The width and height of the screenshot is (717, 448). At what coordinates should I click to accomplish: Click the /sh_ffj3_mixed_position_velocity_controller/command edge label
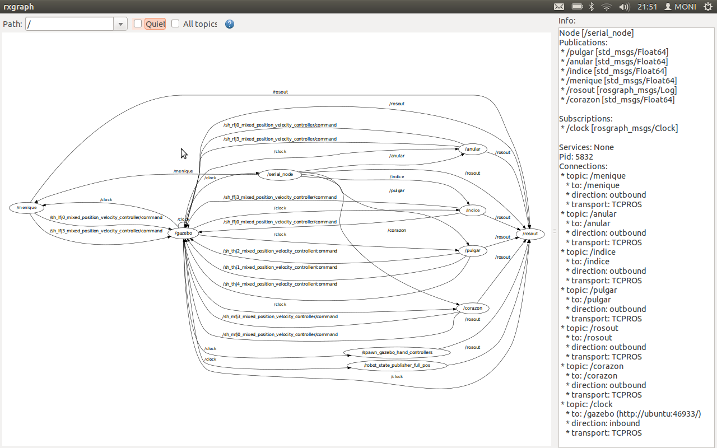coord(280,197)
